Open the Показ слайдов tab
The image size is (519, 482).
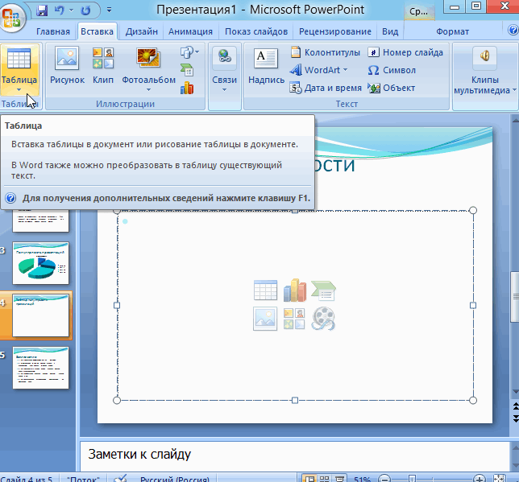click(256, 31)
